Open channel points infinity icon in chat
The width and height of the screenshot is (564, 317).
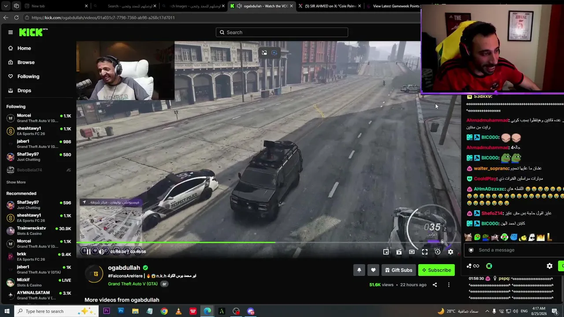click(x=473, y=266)
